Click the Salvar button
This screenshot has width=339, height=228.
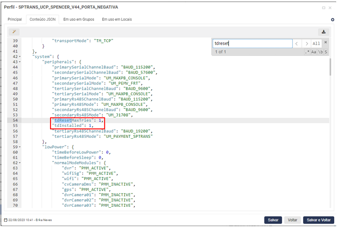click(x=273, y=220)
